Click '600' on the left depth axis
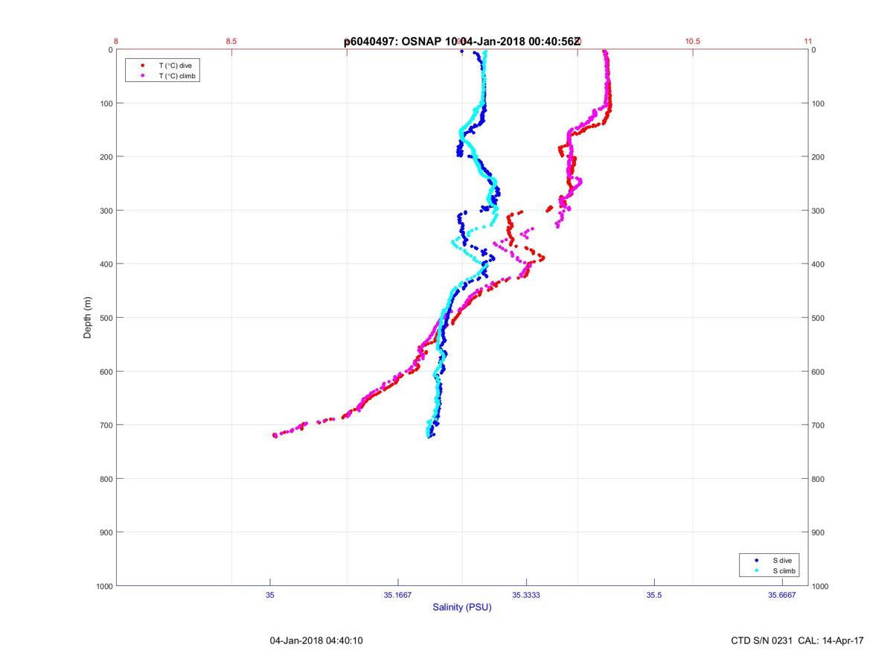This screenshot has width=893, height=659. point(106,372)
